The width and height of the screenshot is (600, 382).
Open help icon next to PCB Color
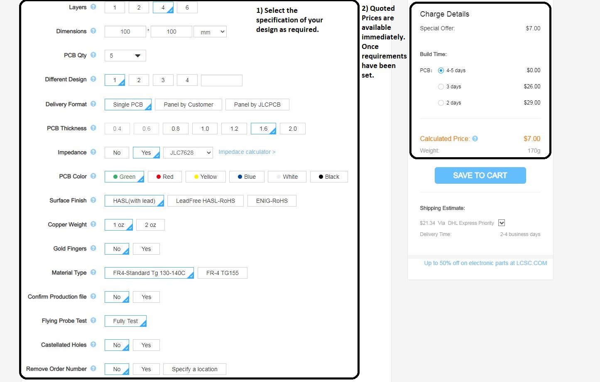point(93,176)
